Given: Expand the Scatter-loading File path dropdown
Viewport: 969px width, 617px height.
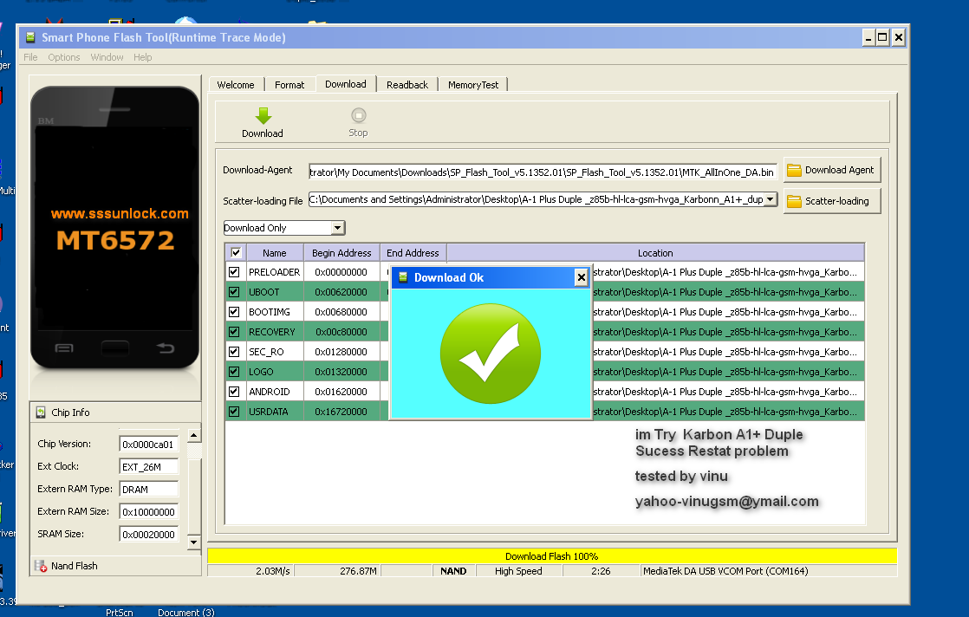Looking at the screenshot, I should (770, 199).
